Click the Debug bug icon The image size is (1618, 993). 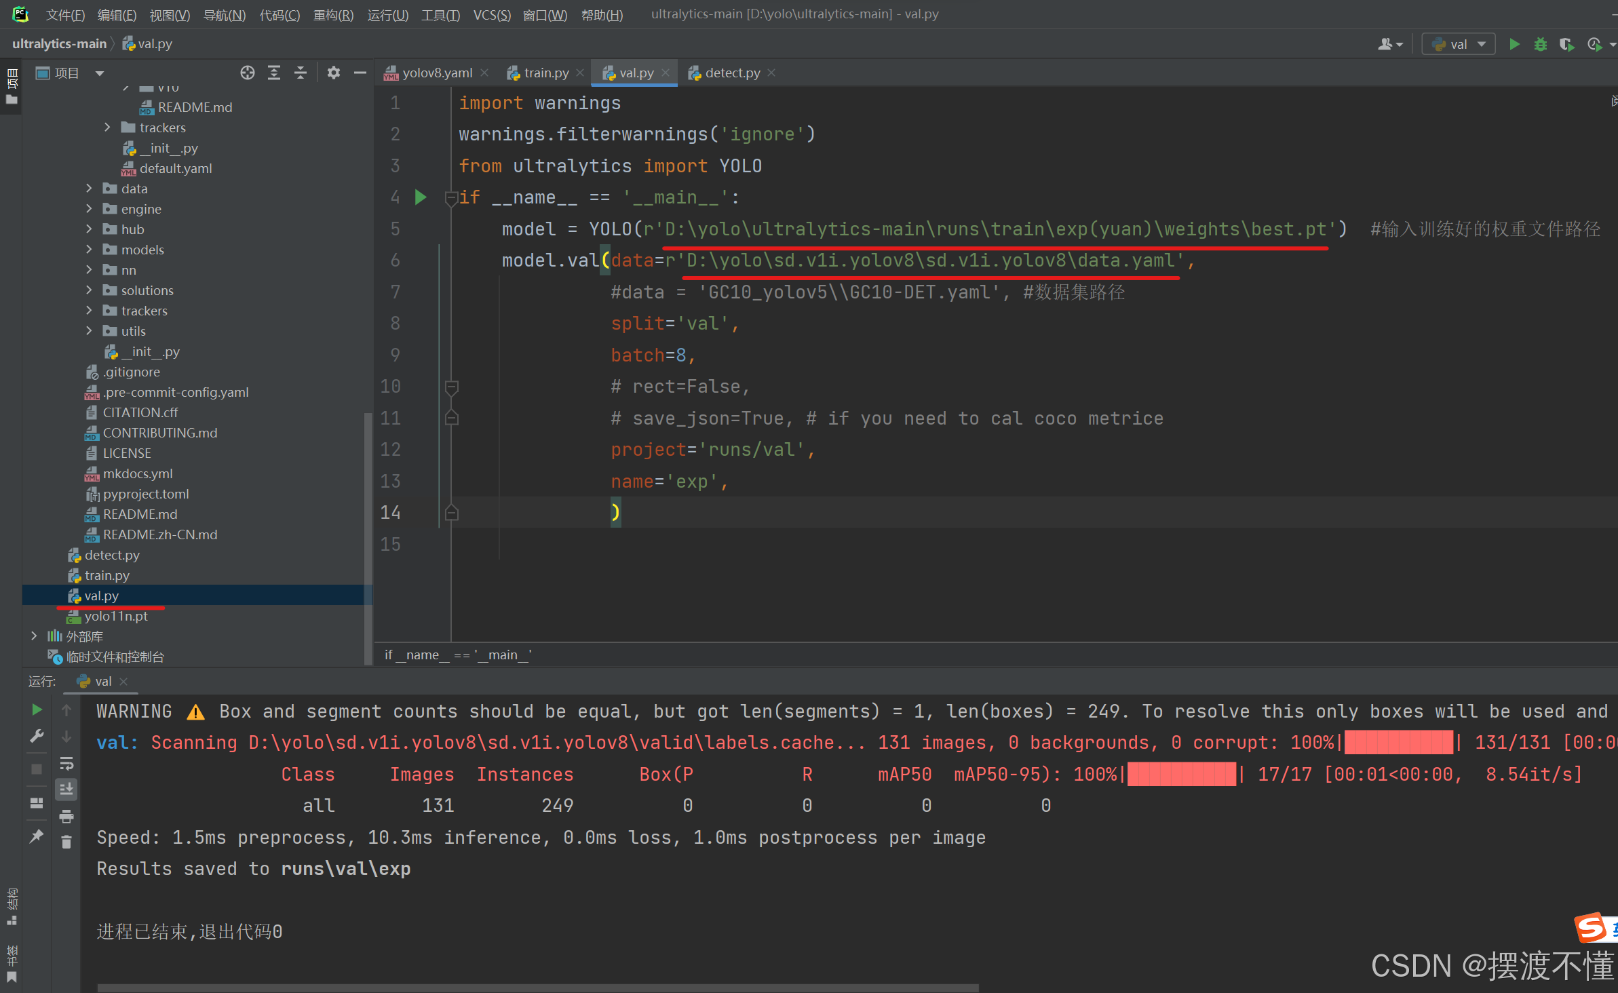click(x=1541, y=44)
